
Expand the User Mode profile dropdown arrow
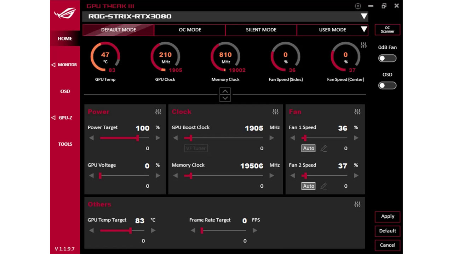pos(364,30)
